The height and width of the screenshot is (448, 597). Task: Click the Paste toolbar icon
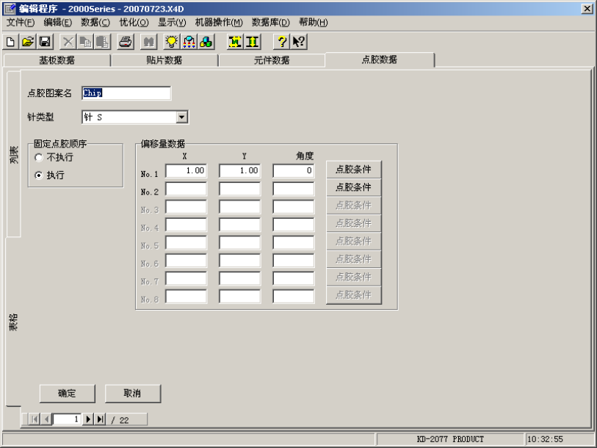click(102, 42)
